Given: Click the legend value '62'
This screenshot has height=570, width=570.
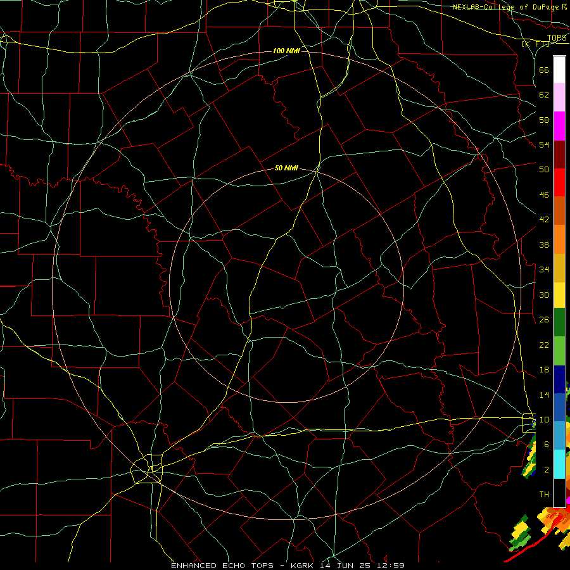Looking at the screenshot, I should click(544, 95).
